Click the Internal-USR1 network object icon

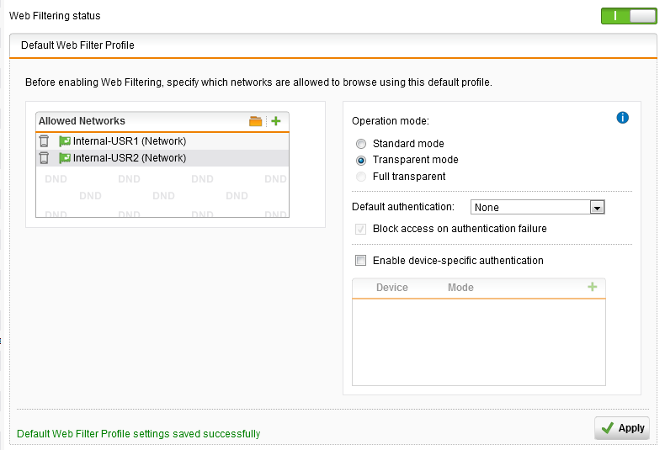tap(65, 141)
